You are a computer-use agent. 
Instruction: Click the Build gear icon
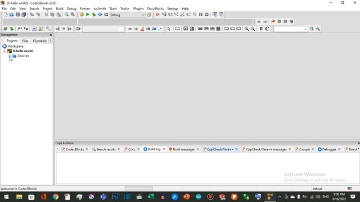(82, 15)
